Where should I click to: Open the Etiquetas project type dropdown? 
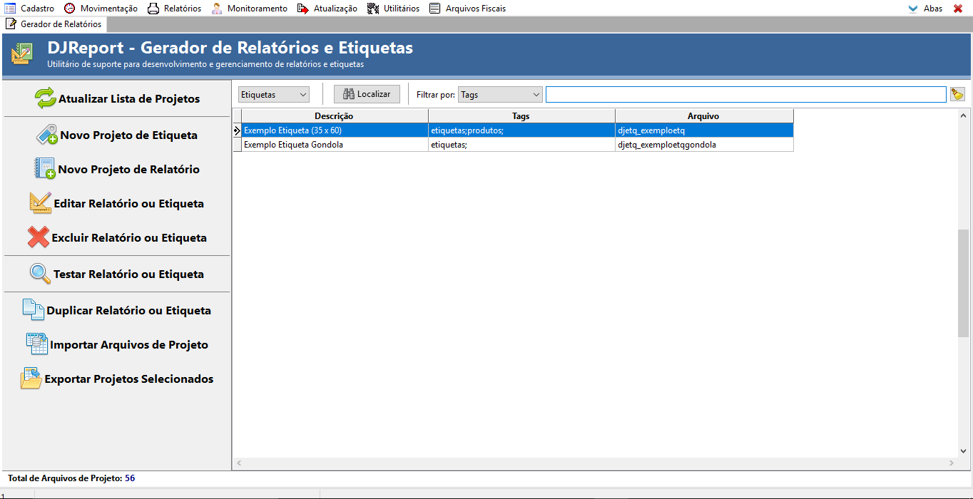coord(274,94)
